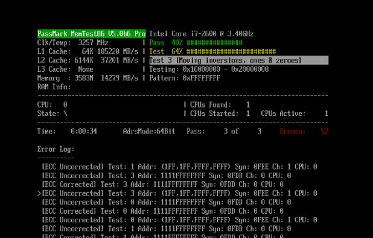Viewport: 373px width, 238px height.
Task: Select ECC Uncorrected Test 1 row on Ch: 1
Action: point(180,167)
